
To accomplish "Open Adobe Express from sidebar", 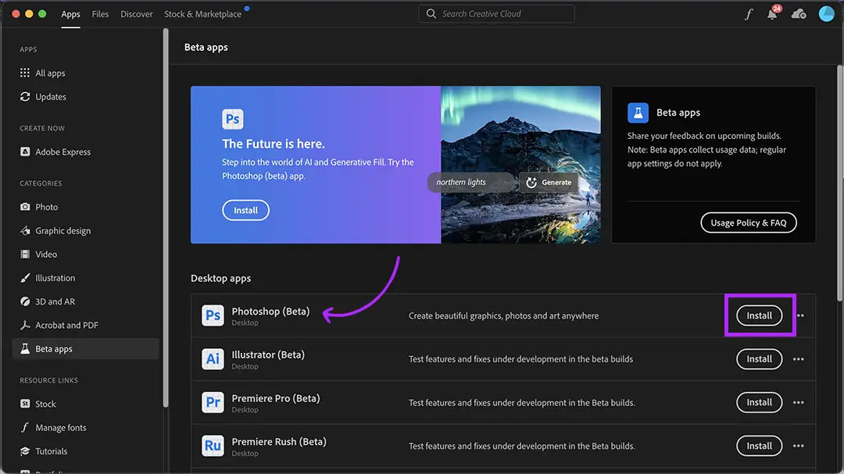I will click(86, 151).
